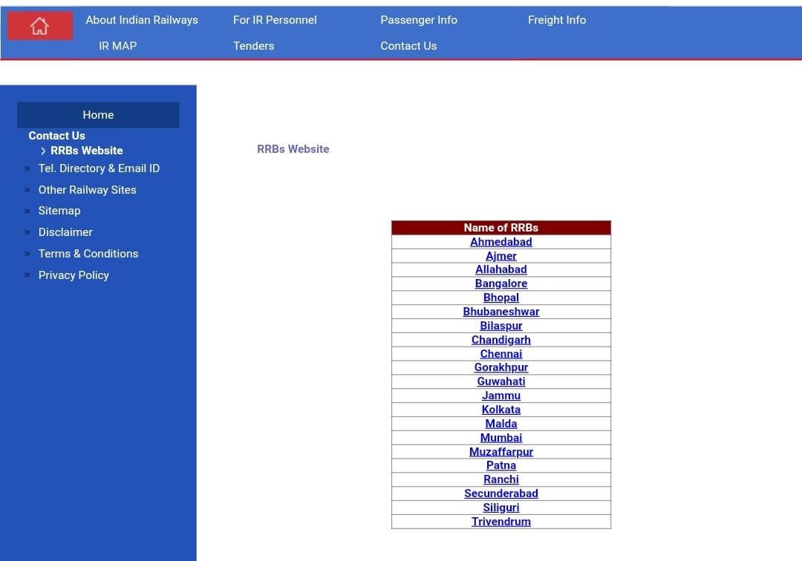Select Sitemap from the sidebar
The image size is (802, 561).
[59, 211]
